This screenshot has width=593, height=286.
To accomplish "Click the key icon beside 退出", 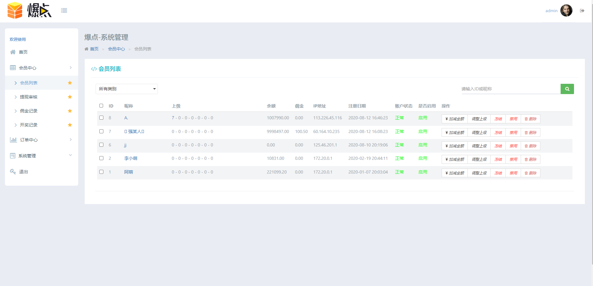I will (x=13, y=172).
